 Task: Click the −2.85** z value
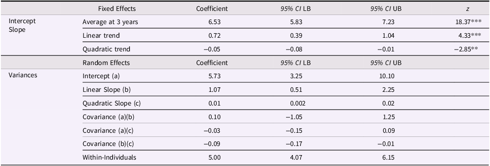(x=466, y=49)
